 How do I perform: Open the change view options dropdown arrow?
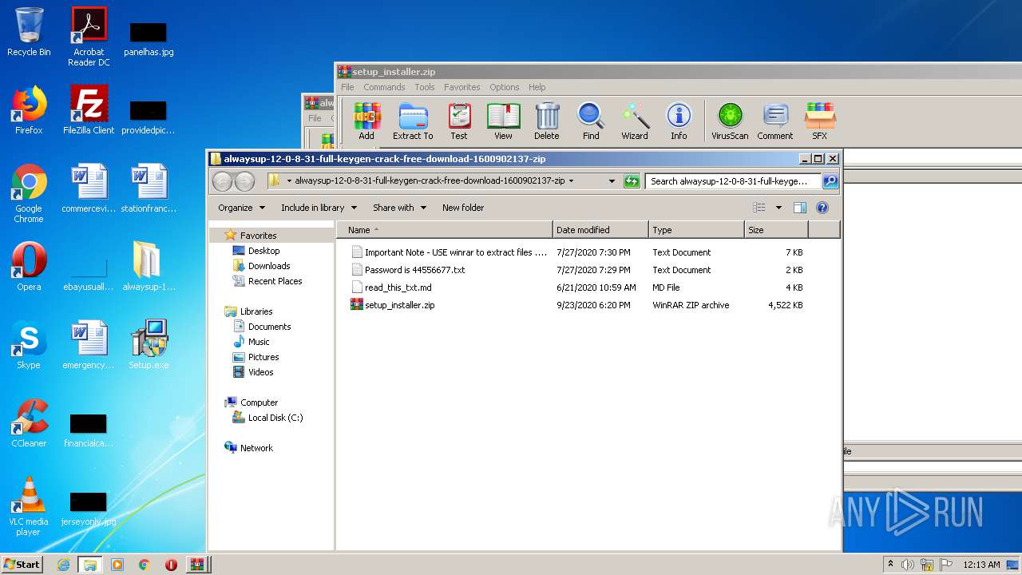(x=778, y=208)
